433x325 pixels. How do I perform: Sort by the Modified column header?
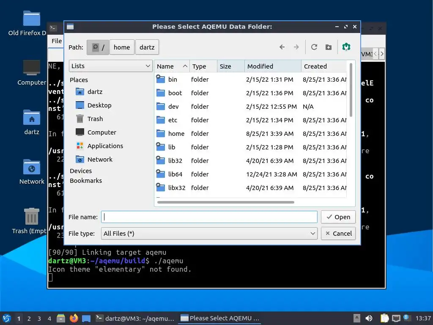(x=273, y=66)
